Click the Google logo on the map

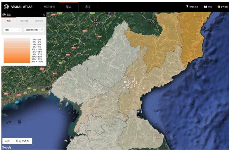6,148
